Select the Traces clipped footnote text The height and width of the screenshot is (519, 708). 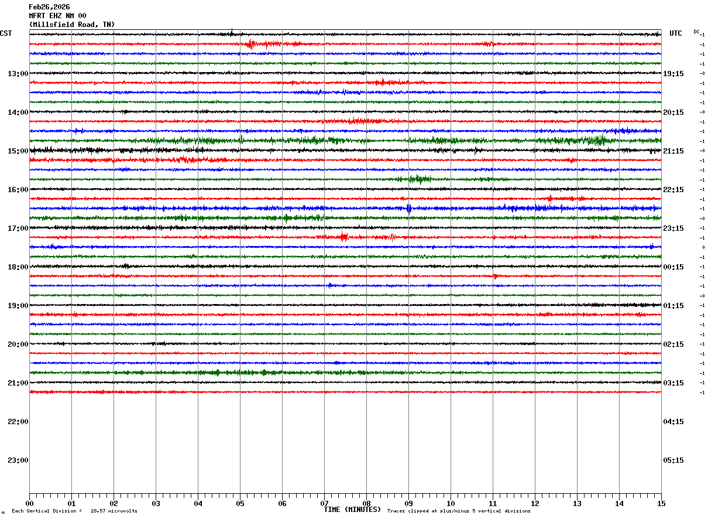point(459,511)
